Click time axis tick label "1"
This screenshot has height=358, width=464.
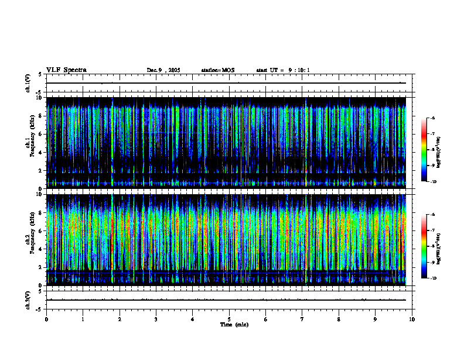point(83,319)
